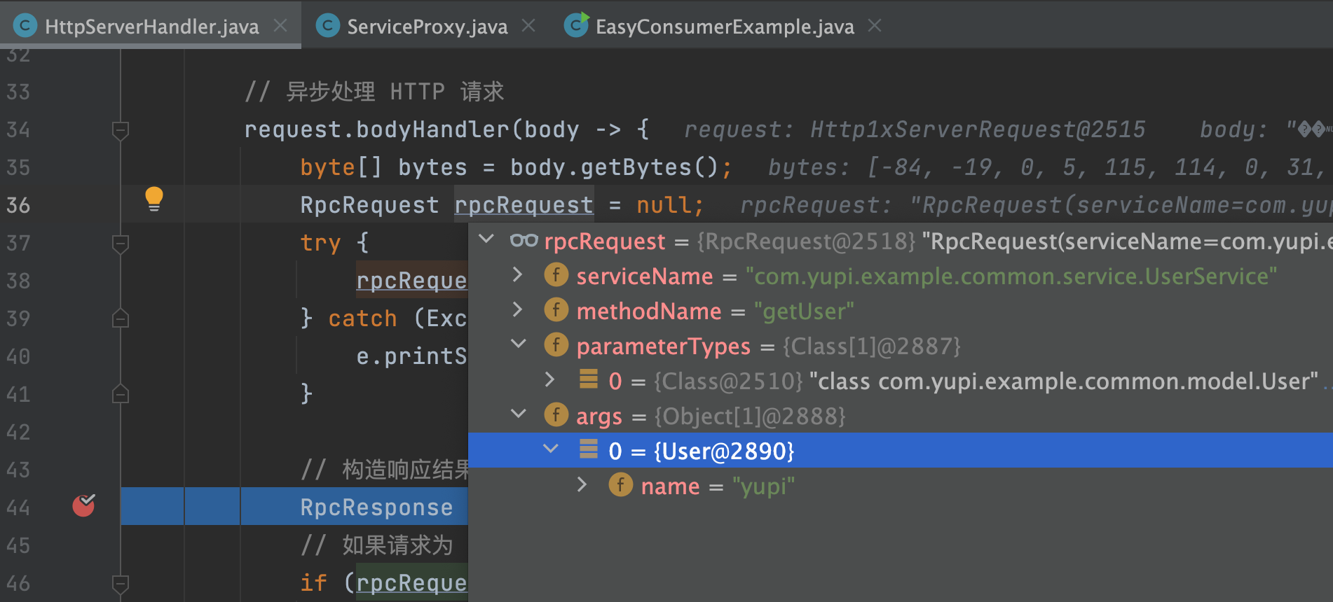Toggle the breakpoint on line 44
The image size is (1333, 602).
83,505
